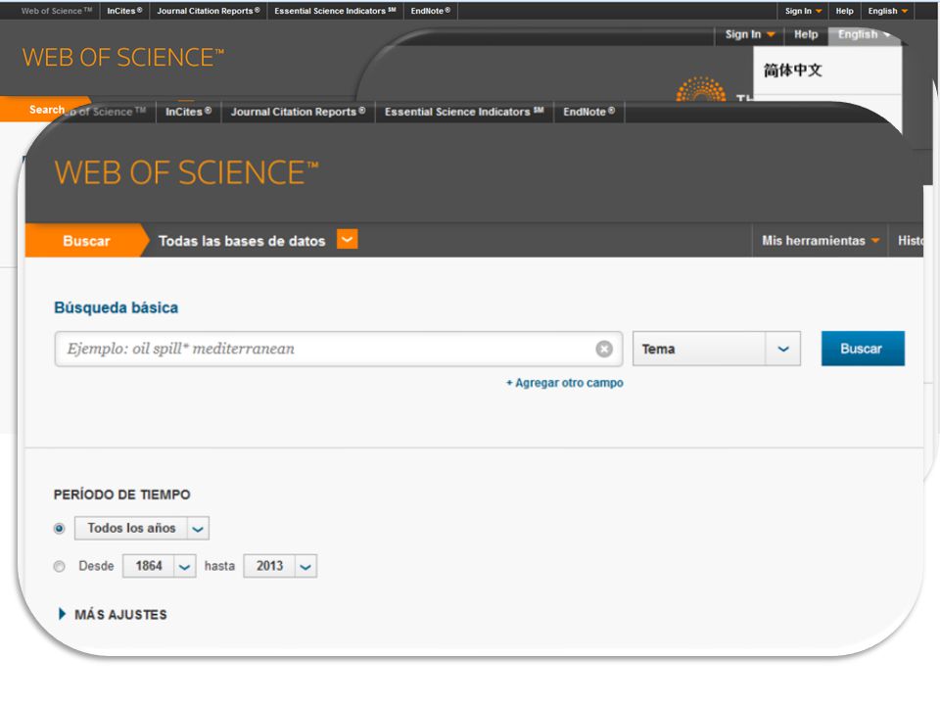The image size is (940, 705).
Task: Select the Todos los años radio button
Action: coord(59,528)
